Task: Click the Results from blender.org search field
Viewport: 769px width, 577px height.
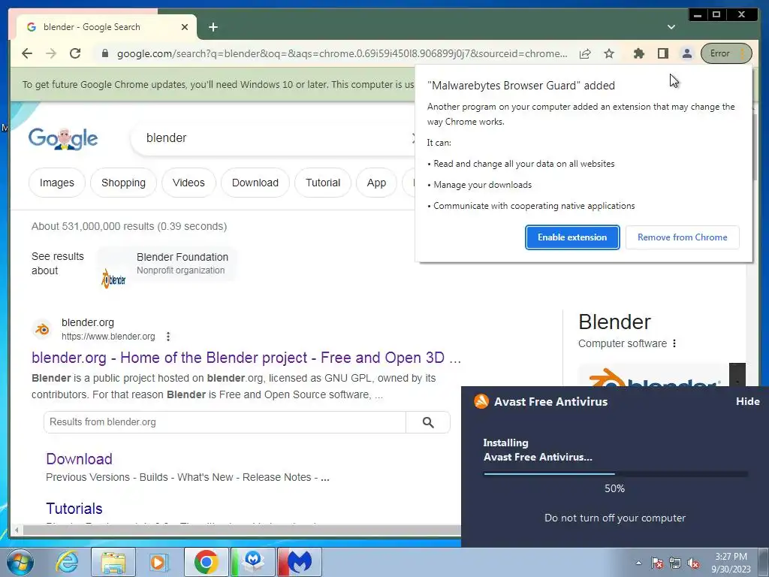Action: pyautogui.click(x=225, y=422)
